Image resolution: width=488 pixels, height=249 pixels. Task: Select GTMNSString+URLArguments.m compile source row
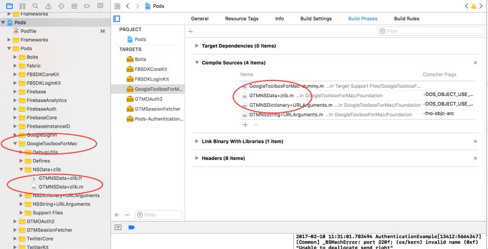click(357, 115)
